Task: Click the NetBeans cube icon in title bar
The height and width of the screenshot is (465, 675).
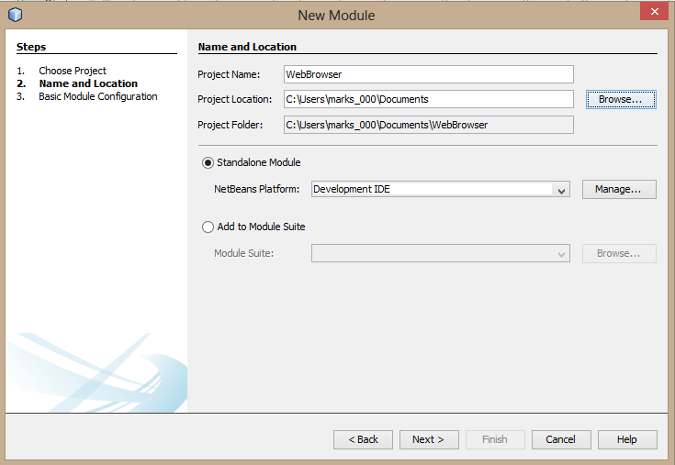Action: [x=15, y=15]
